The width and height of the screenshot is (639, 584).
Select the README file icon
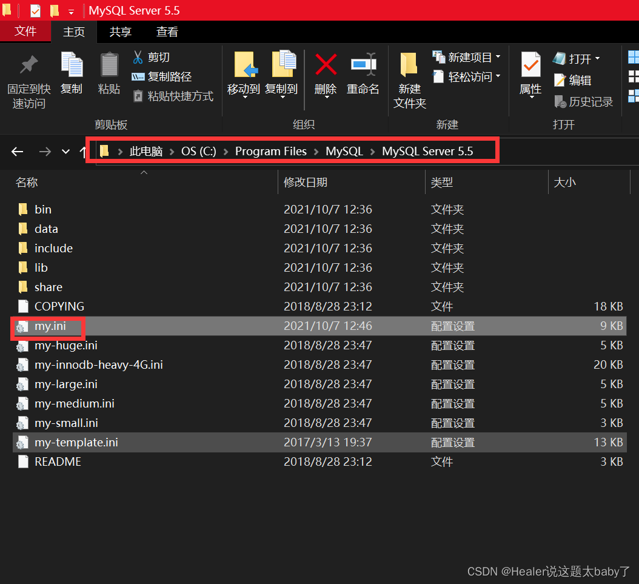click(x=23, y=461)
